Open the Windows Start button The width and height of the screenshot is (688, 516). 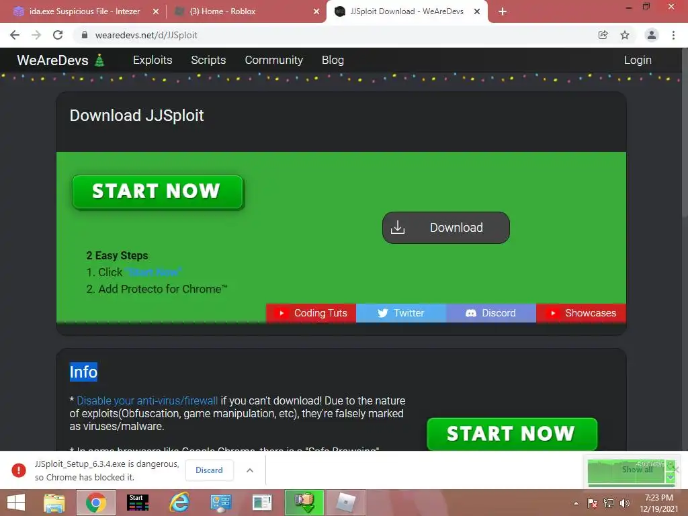point(16,503)
